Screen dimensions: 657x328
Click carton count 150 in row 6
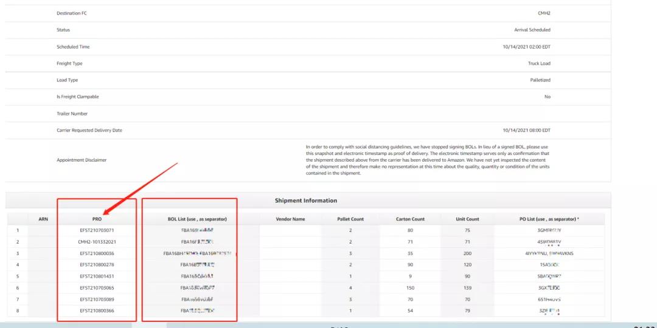click(410, 288)
